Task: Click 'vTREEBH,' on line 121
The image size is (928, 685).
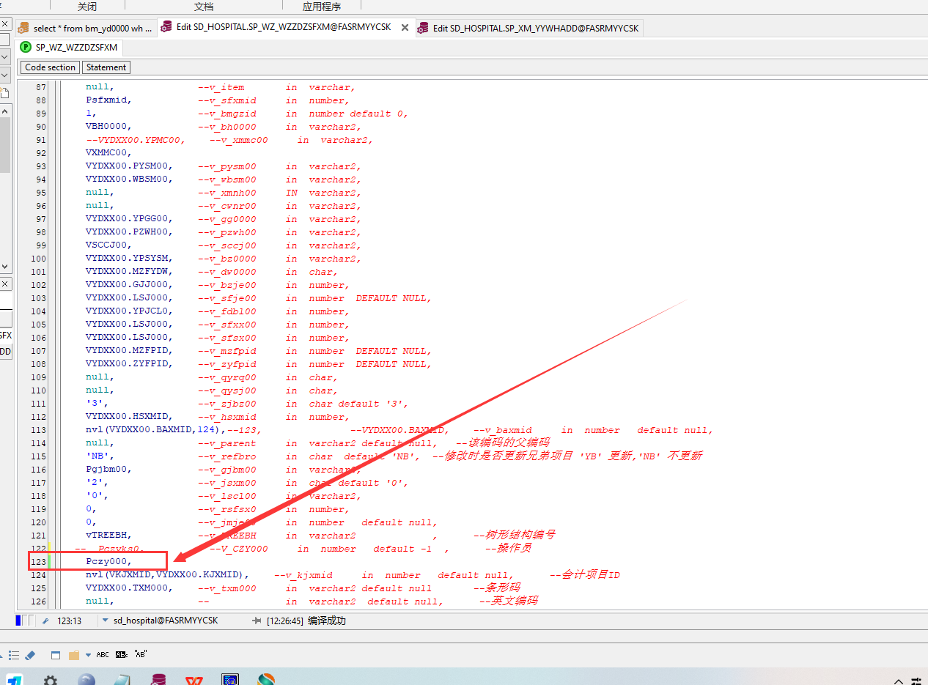Action: [x=109, y=536]
